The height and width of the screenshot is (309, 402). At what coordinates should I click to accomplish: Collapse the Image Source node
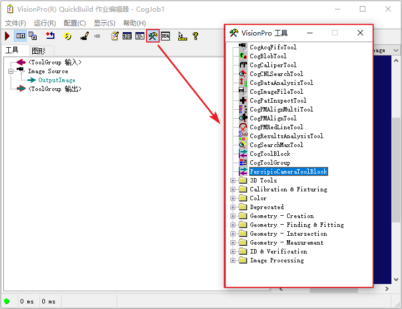[x=11, y=71]
